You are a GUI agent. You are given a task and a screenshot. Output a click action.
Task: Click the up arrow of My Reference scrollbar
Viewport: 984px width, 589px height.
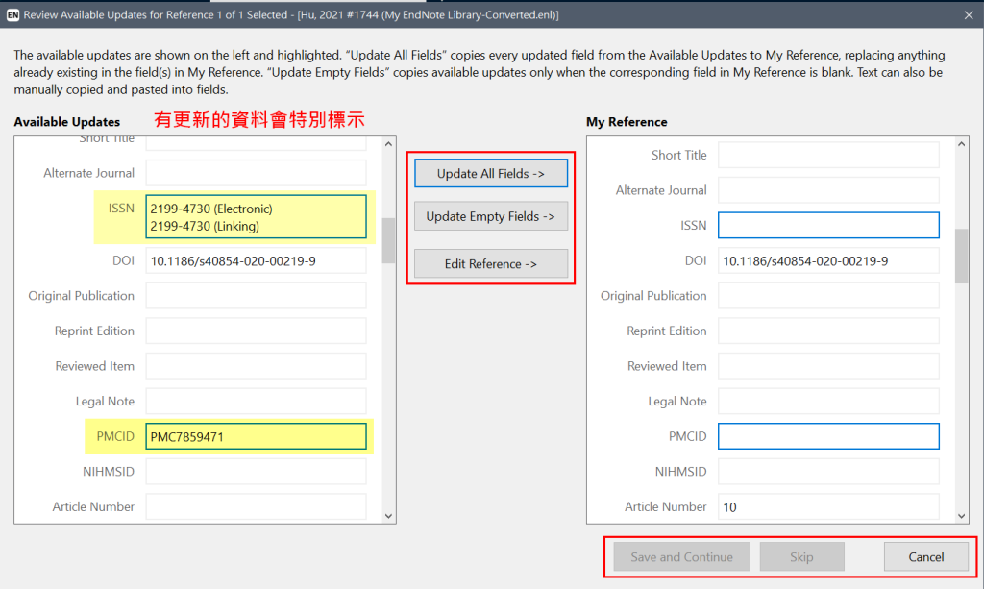[961, 143]
